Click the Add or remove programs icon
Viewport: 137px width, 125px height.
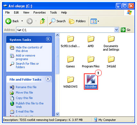coord(12,56)
